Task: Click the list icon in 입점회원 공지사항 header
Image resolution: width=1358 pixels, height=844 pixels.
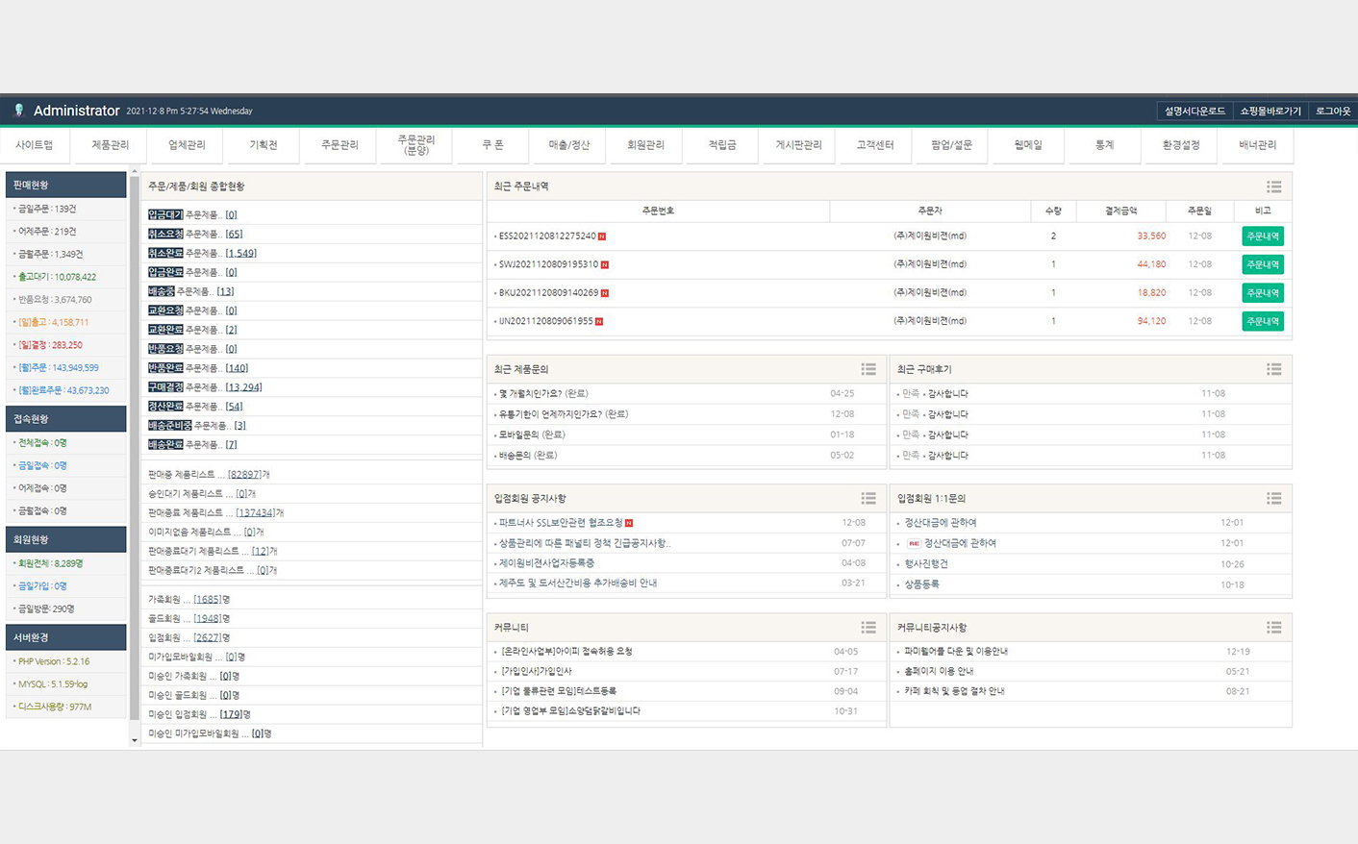Action: (868, 498)
